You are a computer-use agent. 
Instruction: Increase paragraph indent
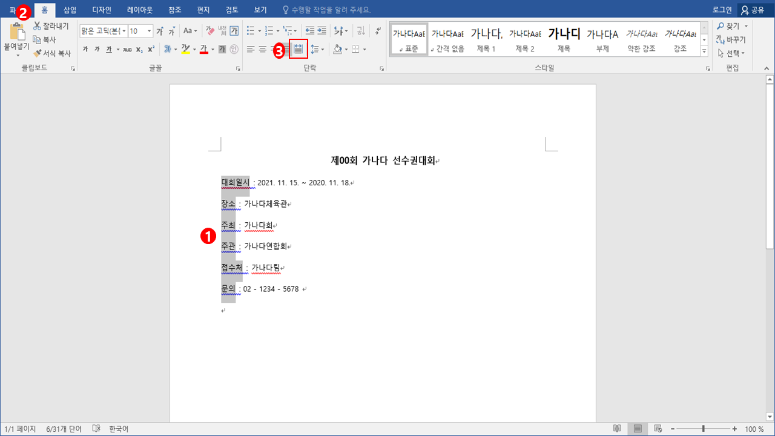pos(322,31)
